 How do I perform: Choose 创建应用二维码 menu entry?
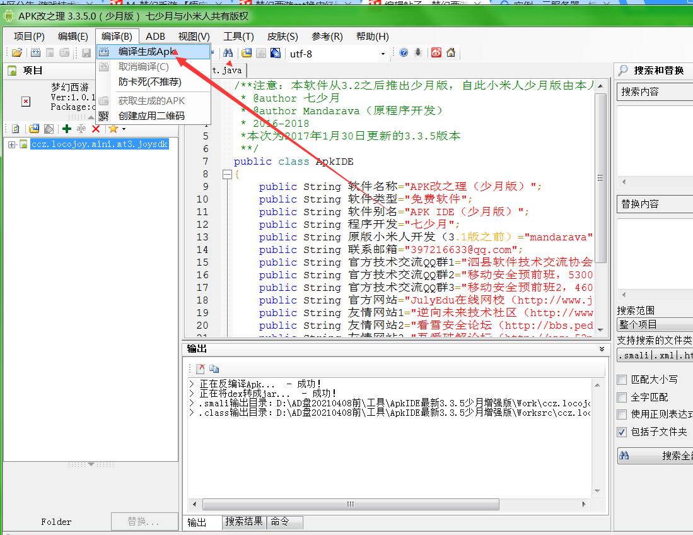coord(151,116)
